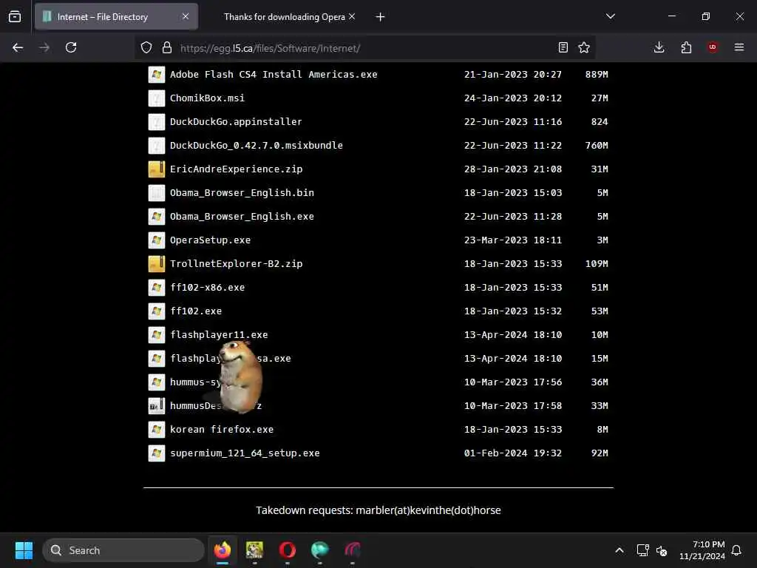
Task: Download ff102-x86.exe
Action: point(207,288)
